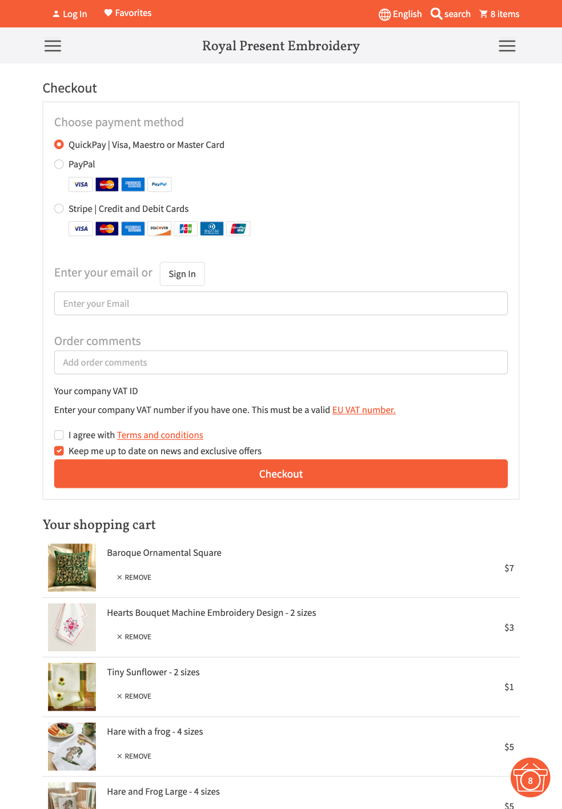Open the right hamburger menu
The height and width of the screenshot is (809, 562).
(x=507, y=46)
